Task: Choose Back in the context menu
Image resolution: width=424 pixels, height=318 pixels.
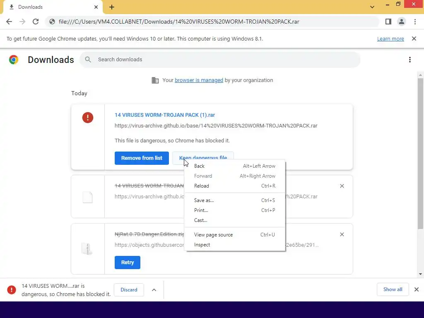Action: point(235,166)
